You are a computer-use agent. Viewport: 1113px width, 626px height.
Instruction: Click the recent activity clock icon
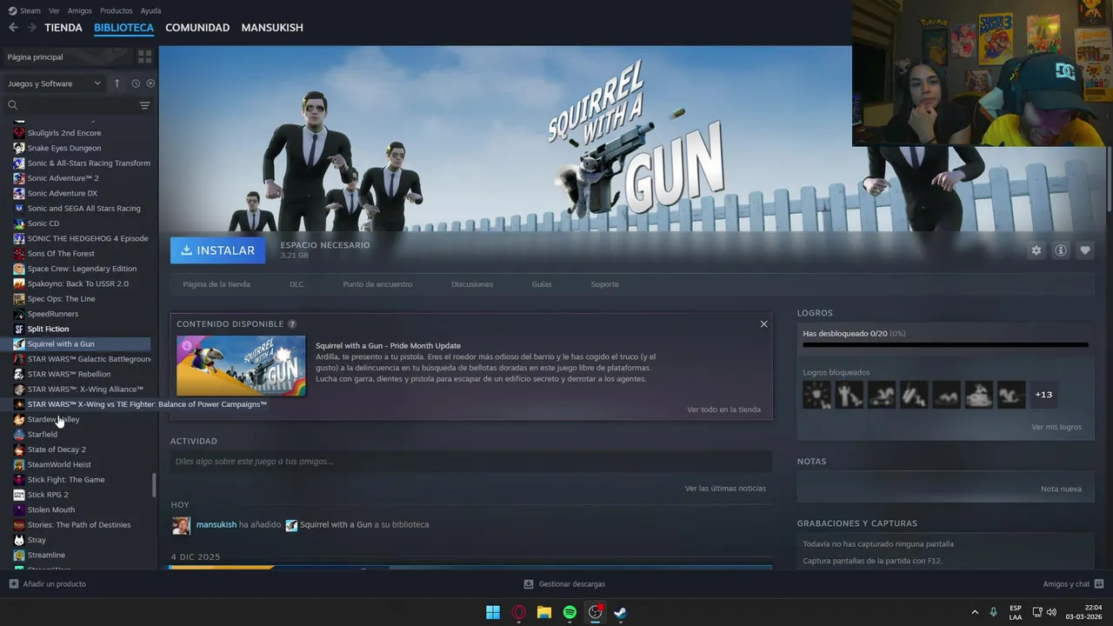point(136,83)
